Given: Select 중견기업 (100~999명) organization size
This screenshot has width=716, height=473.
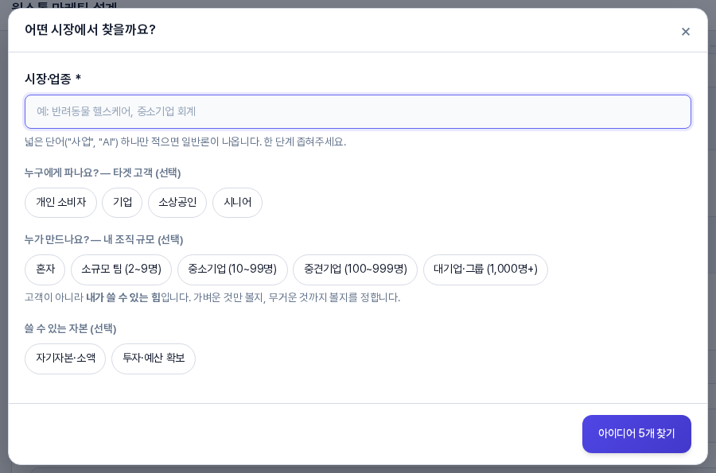Looking at the screenshot, I should pyautogui.click(x=356, y=269).
